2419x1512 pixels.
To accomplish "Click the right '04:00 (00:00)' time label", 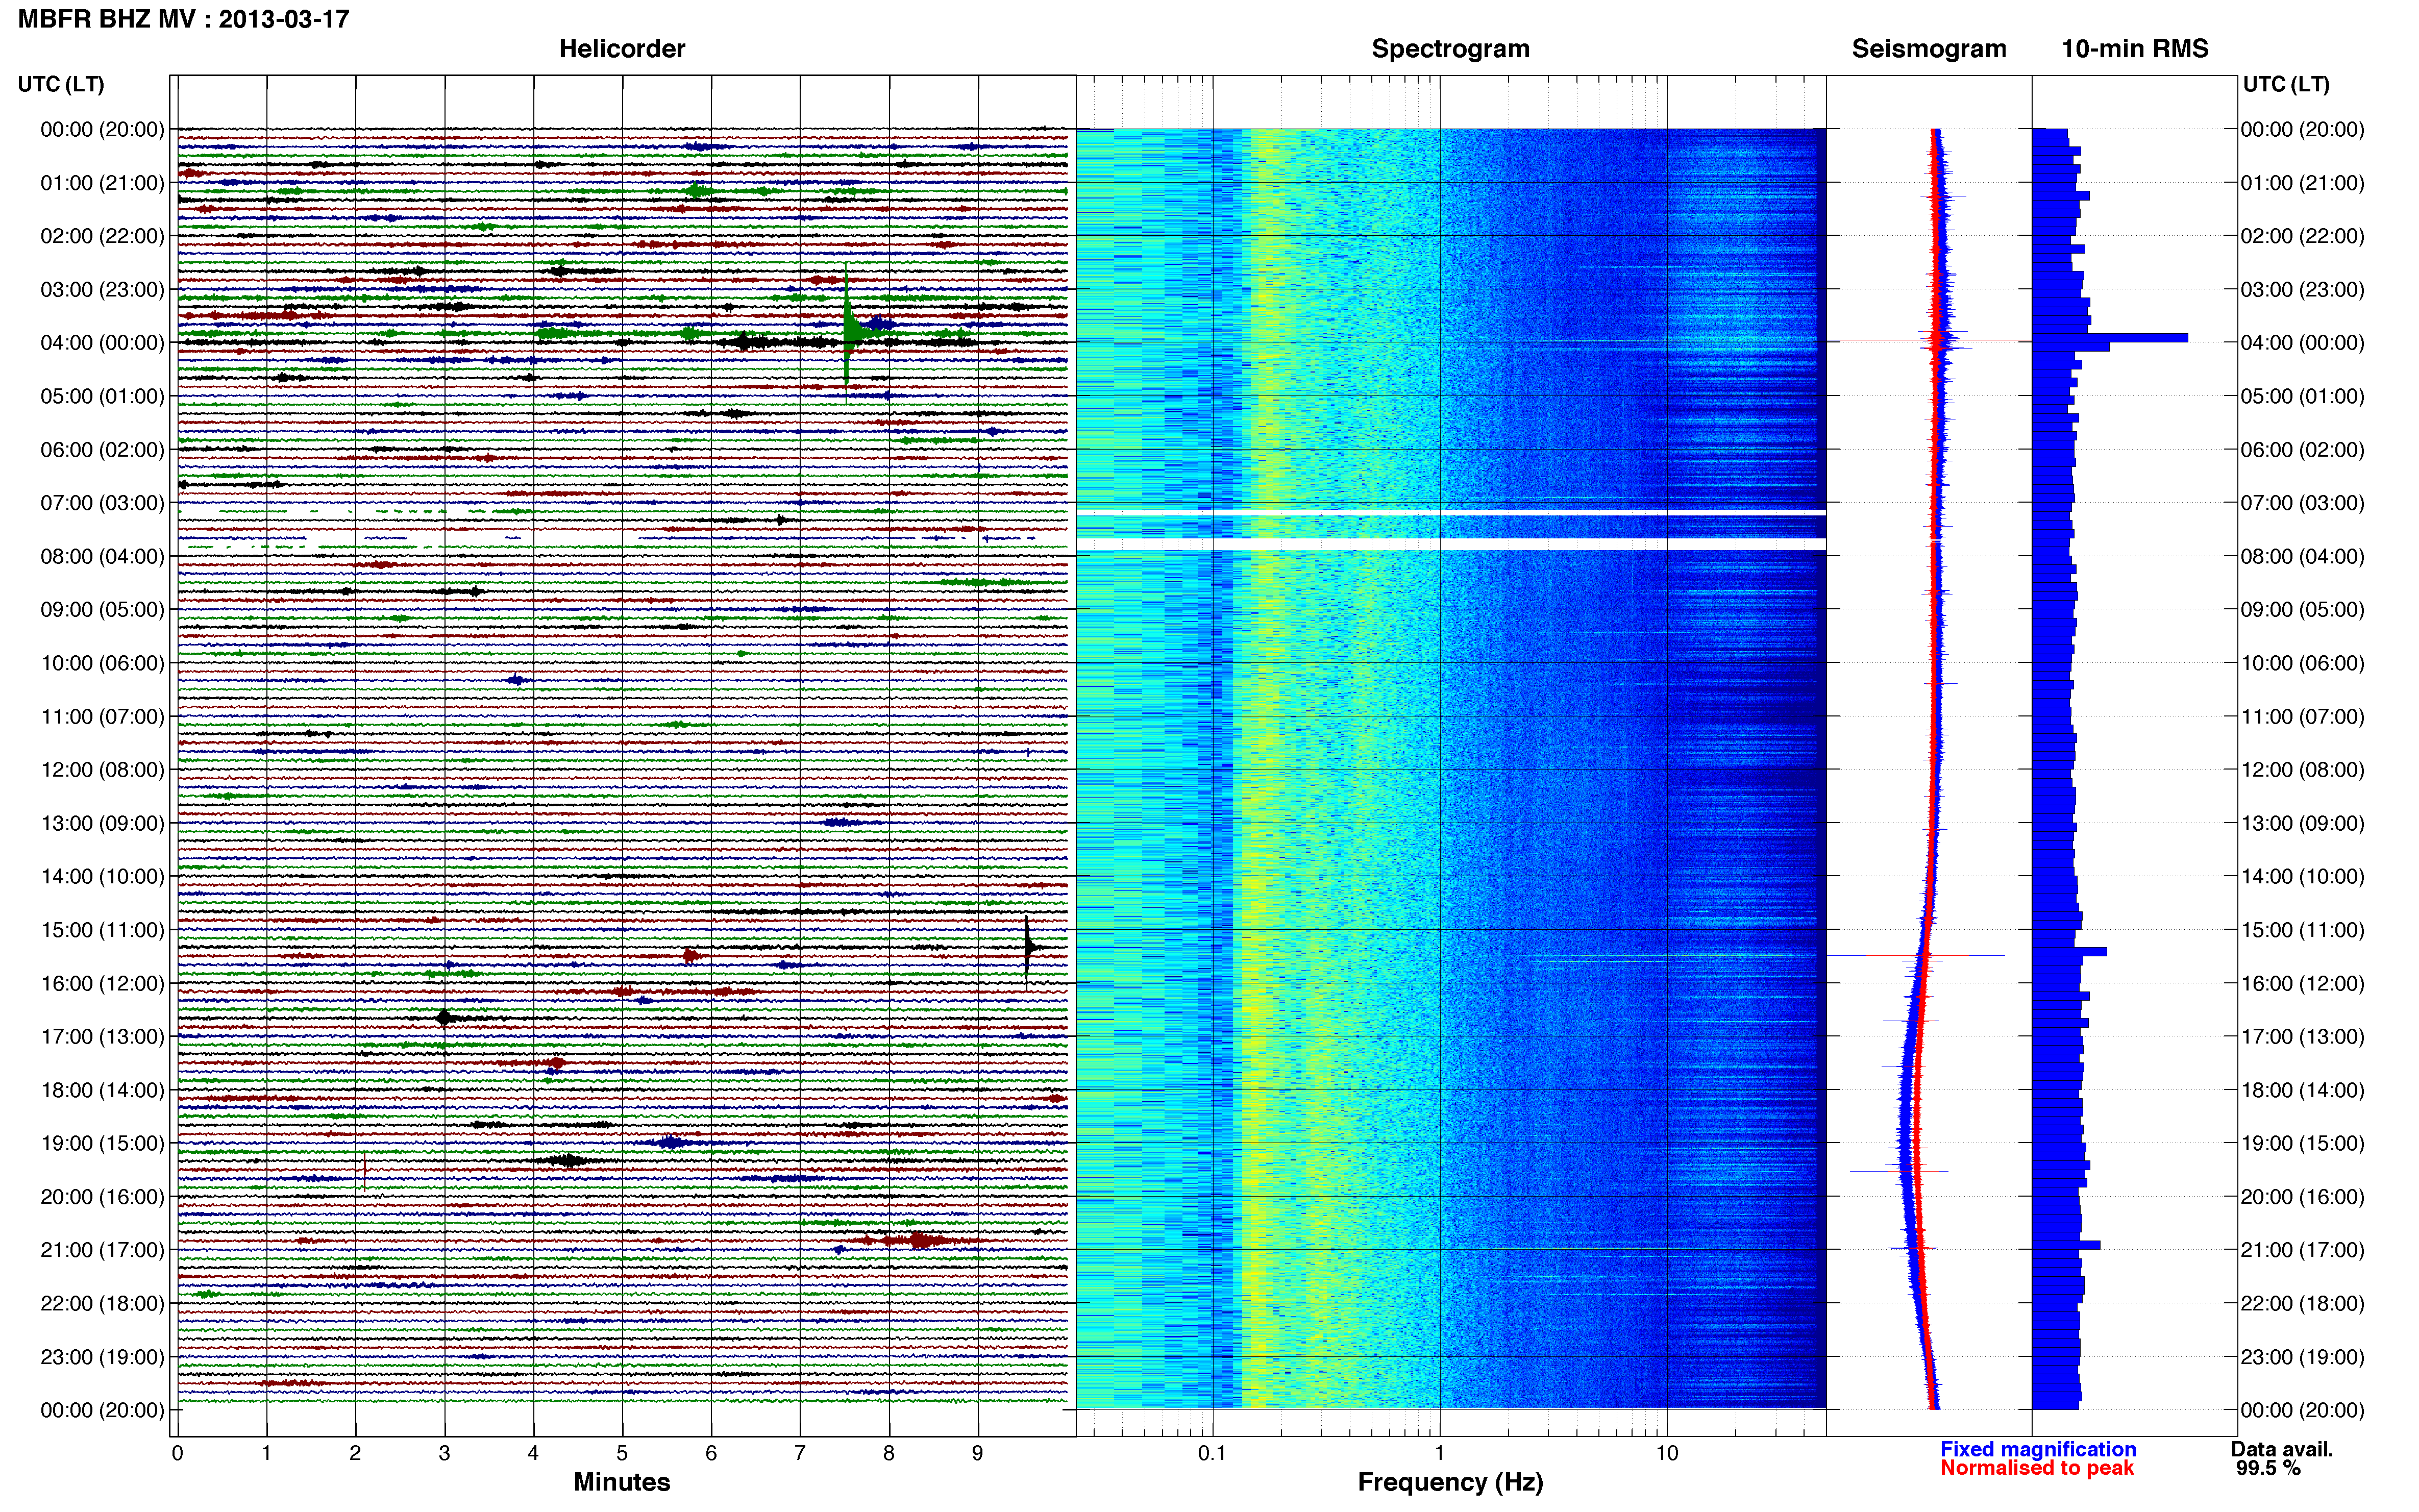I will [x=2302, y=343].
